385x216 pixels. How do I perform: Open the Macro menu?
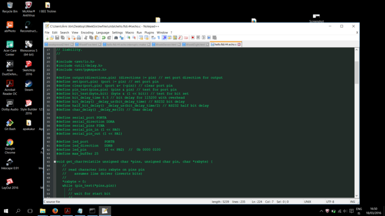point(130,32)
